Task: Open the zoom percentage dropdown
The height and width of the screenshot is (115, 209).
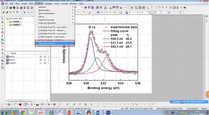Action: 81,8
